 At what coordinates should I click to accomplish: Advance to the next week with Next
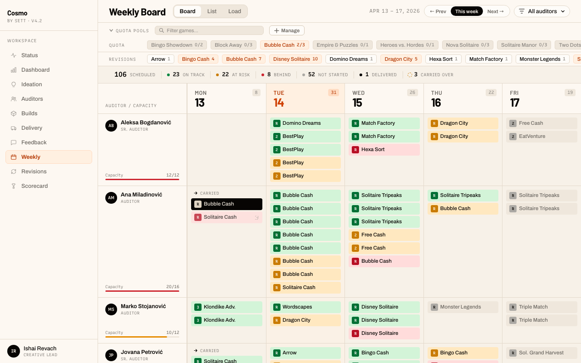tap(496, 11)
